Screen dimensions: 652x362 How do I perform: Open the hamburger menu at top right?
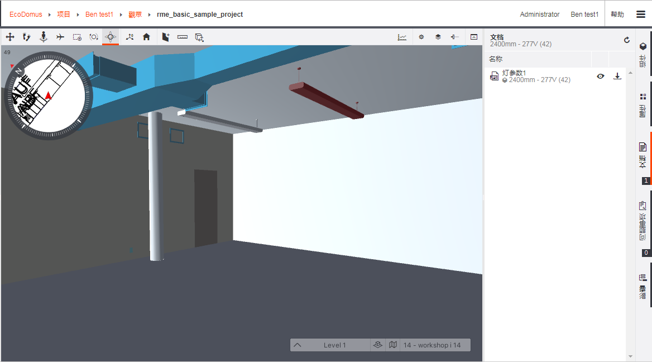coord(641,15)
